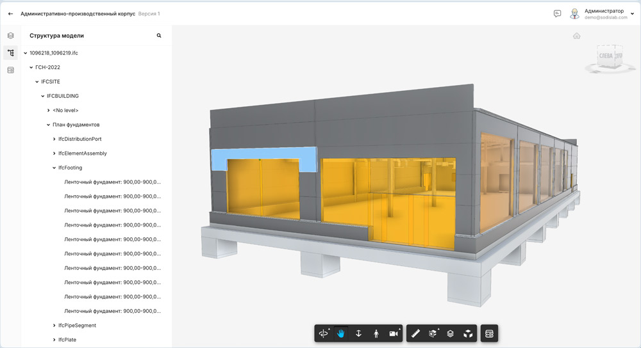Open the Администратор account dropdown arrow
This screenshot has height=348, width=641.
coord(633,14)
